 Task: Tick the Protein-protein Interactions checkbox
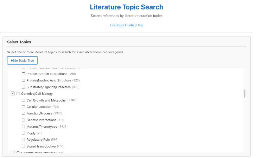[24, 74]
